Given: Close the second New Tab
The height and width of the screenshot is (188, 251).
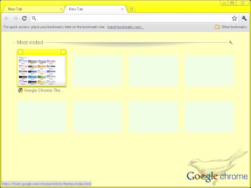Looking at the screenshot, I should [122, 9].
